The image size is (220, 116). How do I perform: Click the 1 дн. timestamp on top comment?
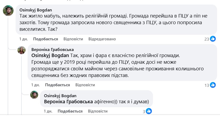(x=24, y=39)
